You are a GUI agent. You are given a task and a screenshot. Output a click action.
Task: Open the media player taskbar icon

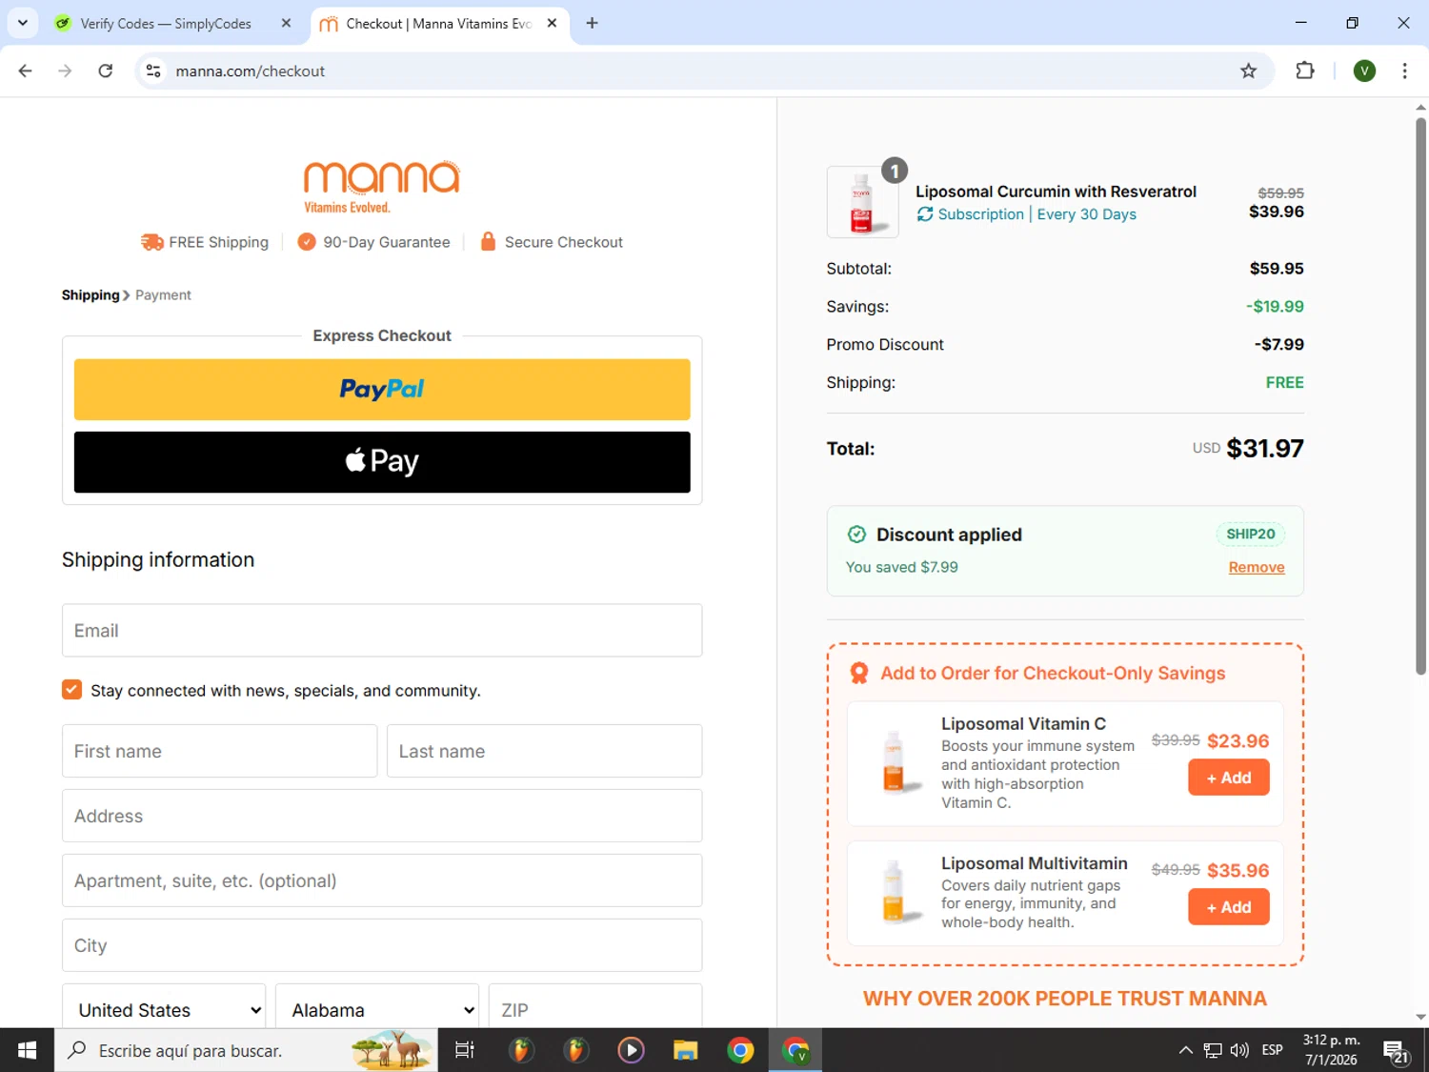coord(631,1050)
